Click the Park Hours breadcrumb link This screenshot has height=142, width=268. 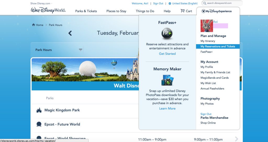55,25
